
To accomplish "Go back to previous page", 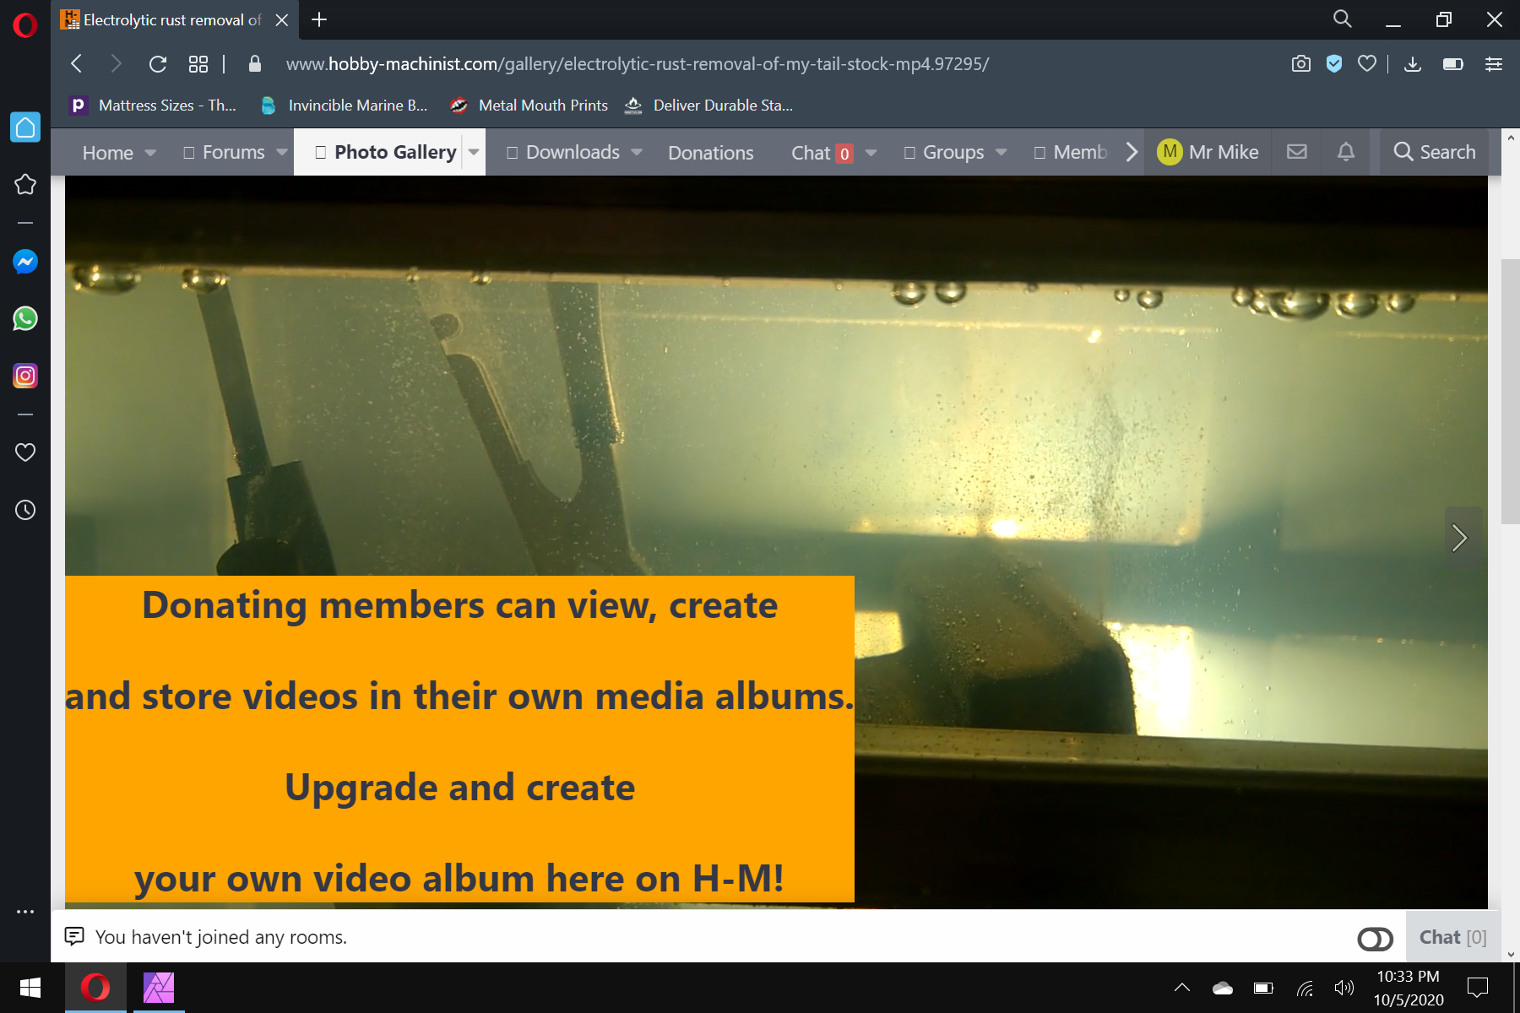I will click(77, 63).
